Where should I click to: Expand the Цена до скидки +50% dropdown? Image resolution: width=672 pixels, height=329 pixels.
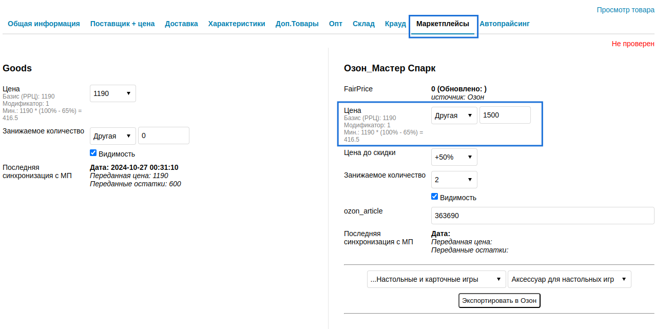click(x=454, y=157)
